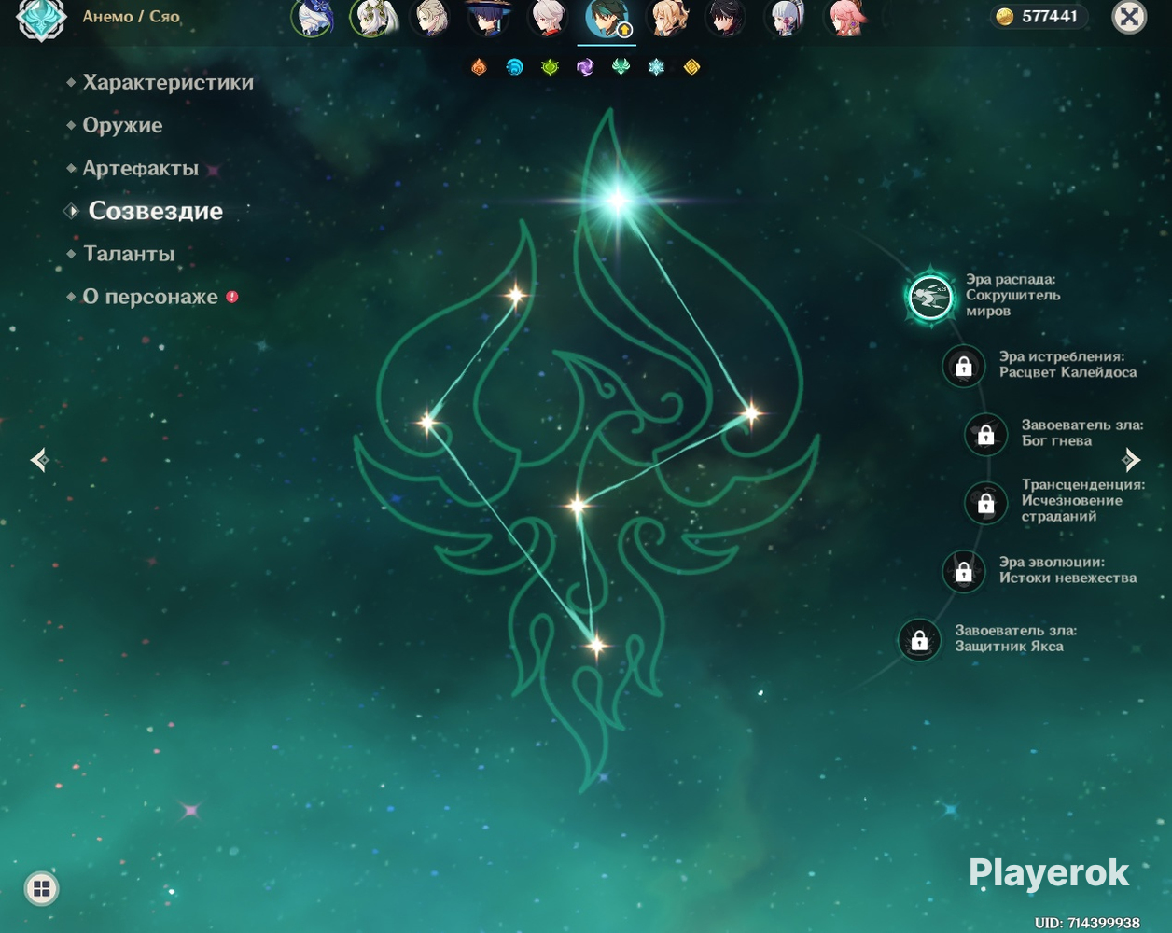Click the locked Расцвет Калейдоса constellation icon

(964, 366)
